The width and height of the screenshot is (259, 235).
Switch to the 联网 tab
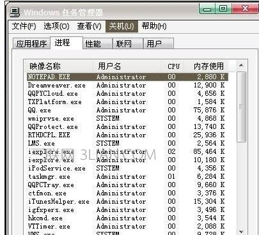(127, 43)
